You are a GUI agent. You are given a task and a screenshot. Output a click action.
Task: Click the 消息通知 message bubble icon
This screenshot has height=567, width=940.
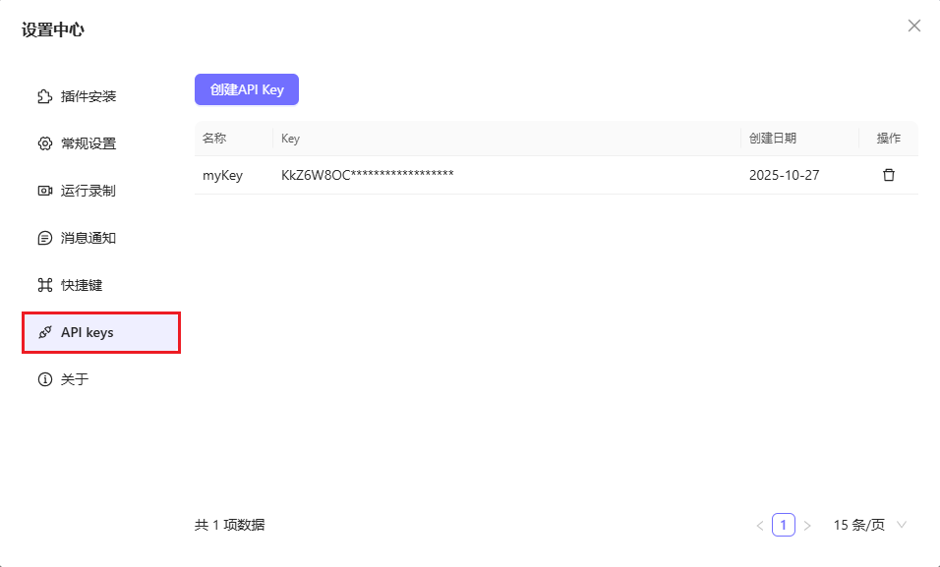[44, 237]
